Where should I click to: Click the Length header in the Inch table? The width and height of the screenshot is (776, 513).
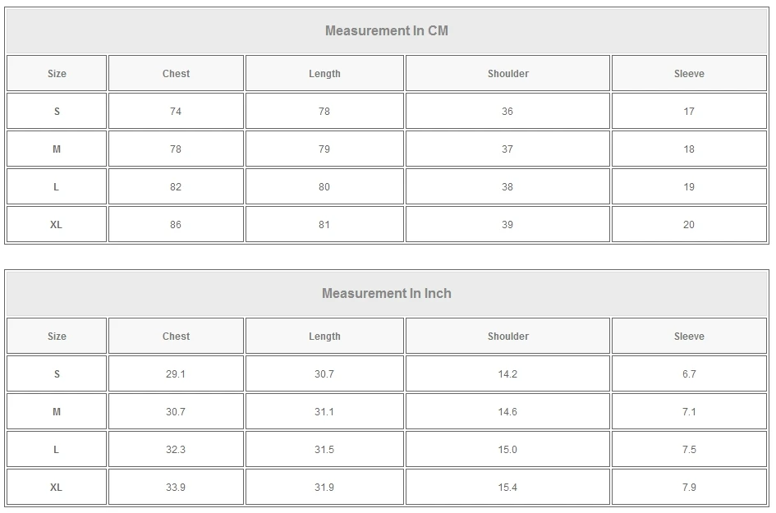coord(324,337)
